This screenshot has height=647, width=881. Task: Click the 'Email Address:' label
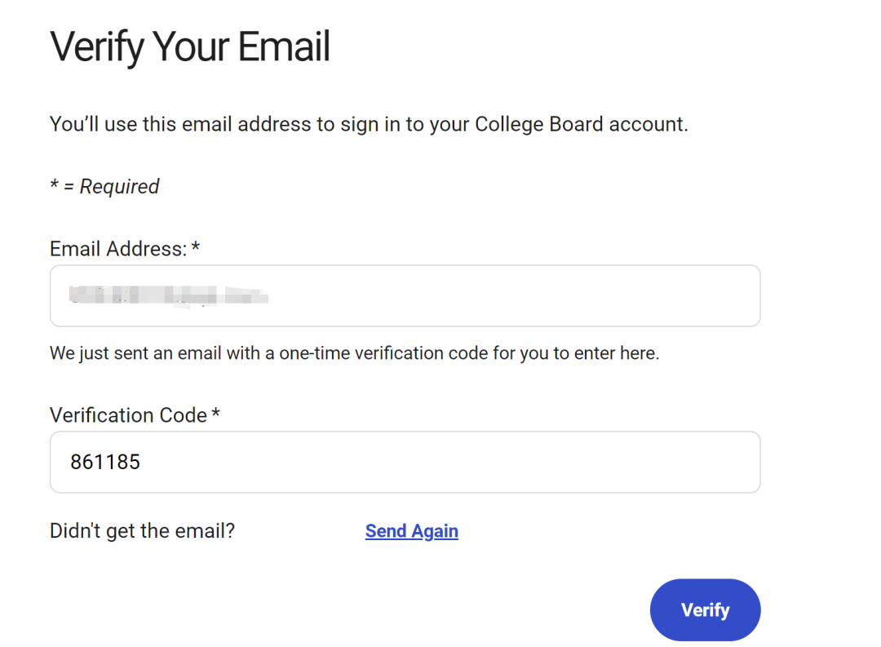pyautogui.click(x=118, y=248)
